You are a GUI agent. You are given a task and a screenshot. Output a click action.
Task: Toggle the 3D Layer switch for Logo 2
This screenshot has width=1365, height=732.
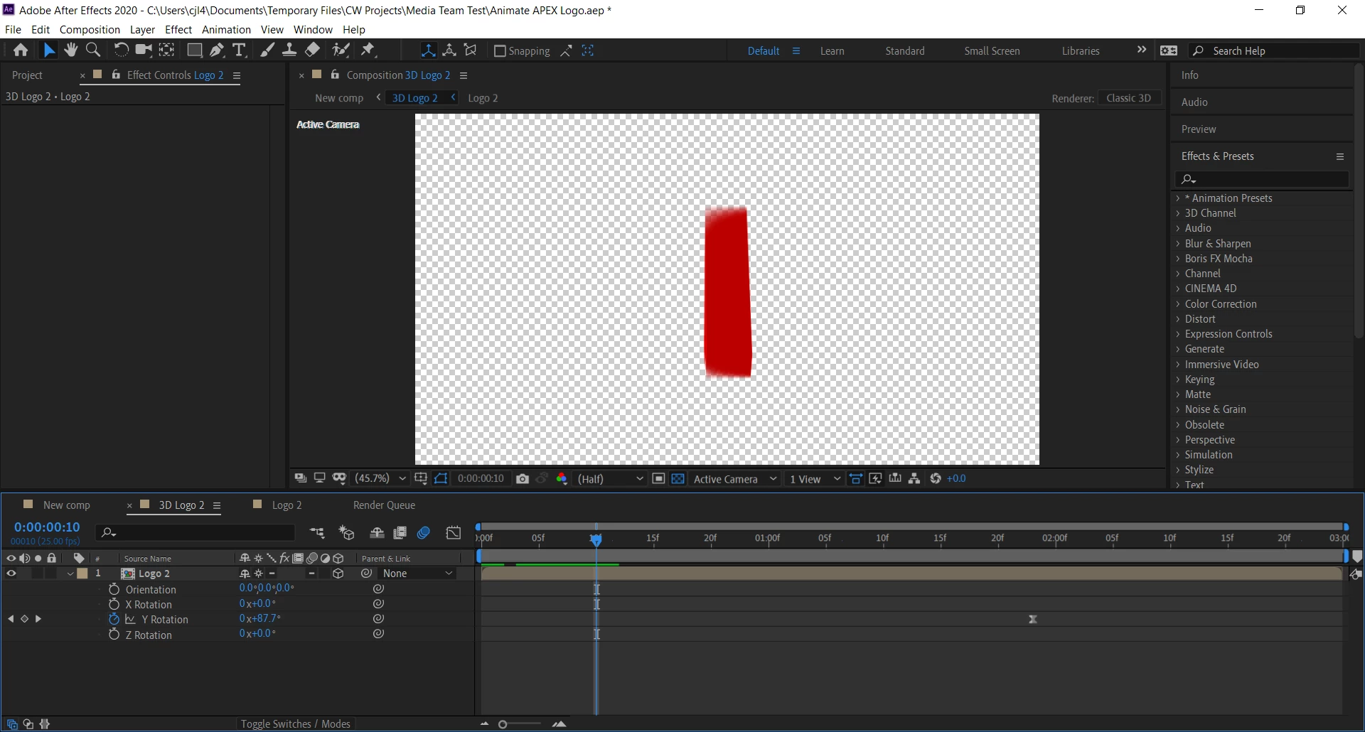pos(338,574)
